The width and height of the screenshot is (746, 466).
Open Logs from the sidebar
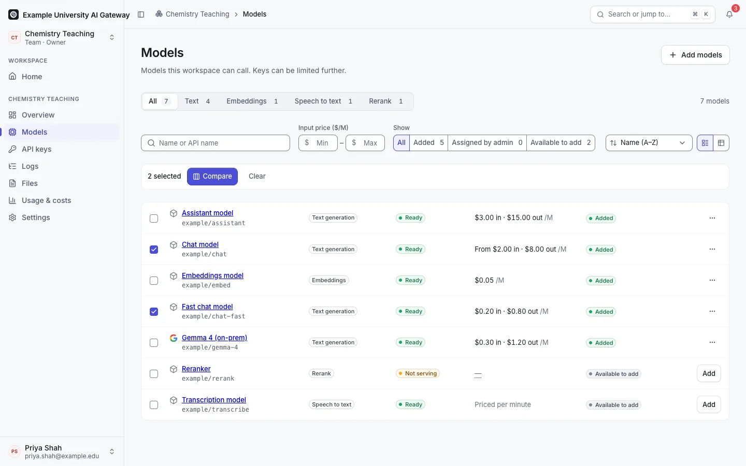click(x=62, y=166)
